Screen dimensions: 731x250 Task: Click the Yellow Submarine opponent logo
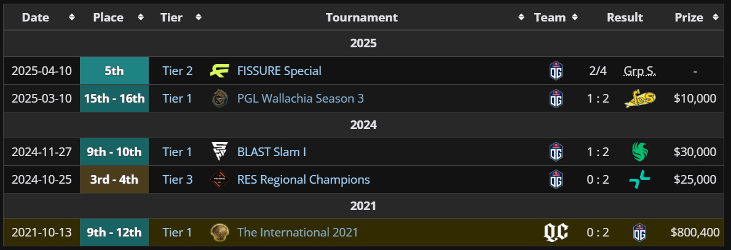click(639, 98)
